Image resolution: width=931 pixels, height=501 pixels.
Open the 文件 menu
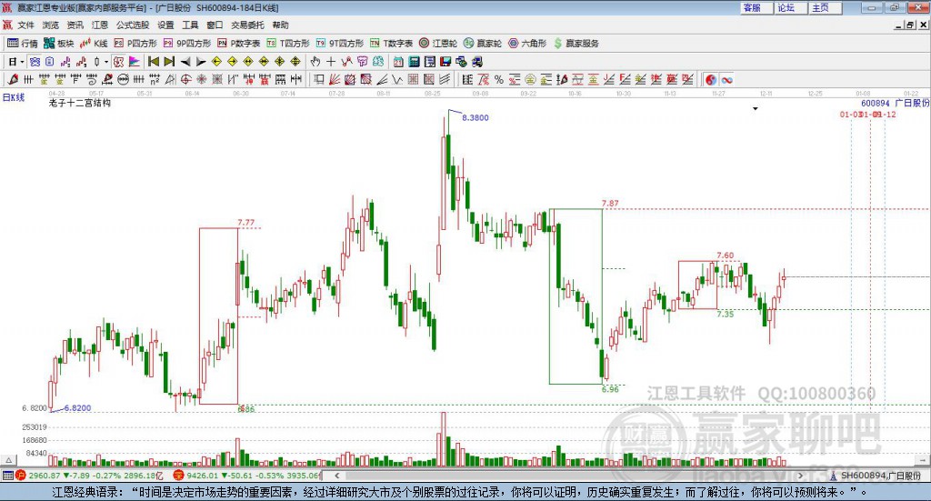coord(25,25)
